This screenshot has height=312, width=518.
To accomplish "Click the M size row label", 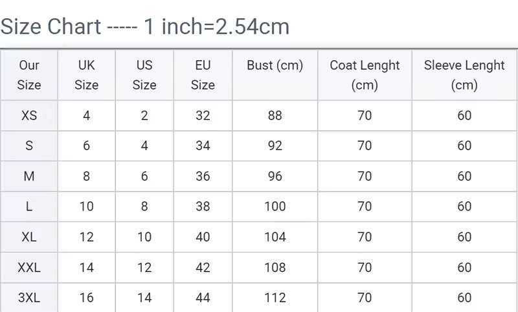I will tap(29, 176).
